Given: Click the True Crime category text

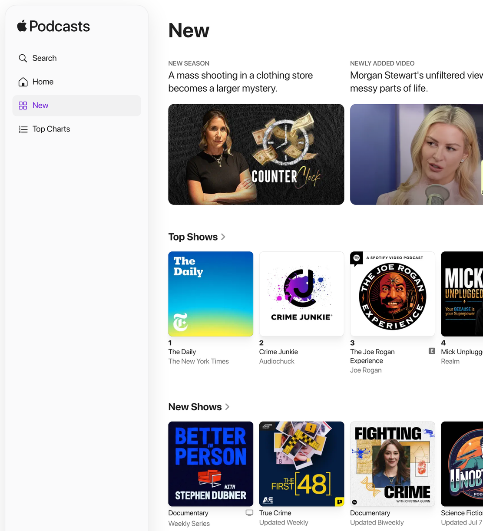Looking at the screenshot, I should (275, 513).
